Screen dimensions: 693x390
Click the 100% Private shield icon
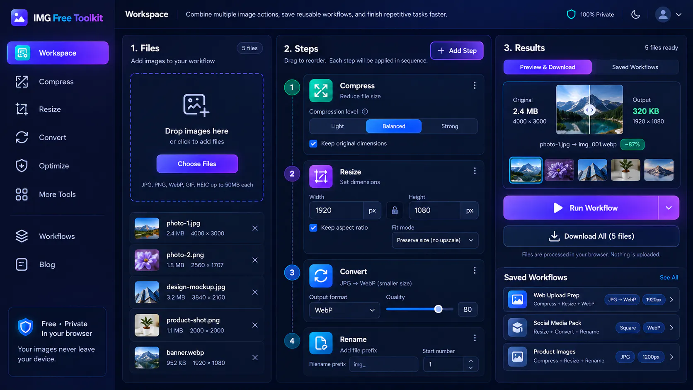[571, 15]
